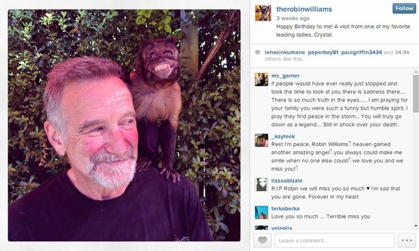Click the Follow button
Screen dimensions: 419x251
(404, 8)
